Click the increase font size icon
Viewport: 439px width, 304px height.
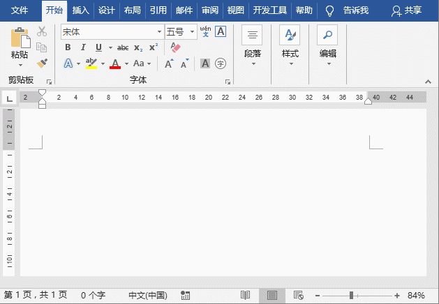[x=169, y=63]
